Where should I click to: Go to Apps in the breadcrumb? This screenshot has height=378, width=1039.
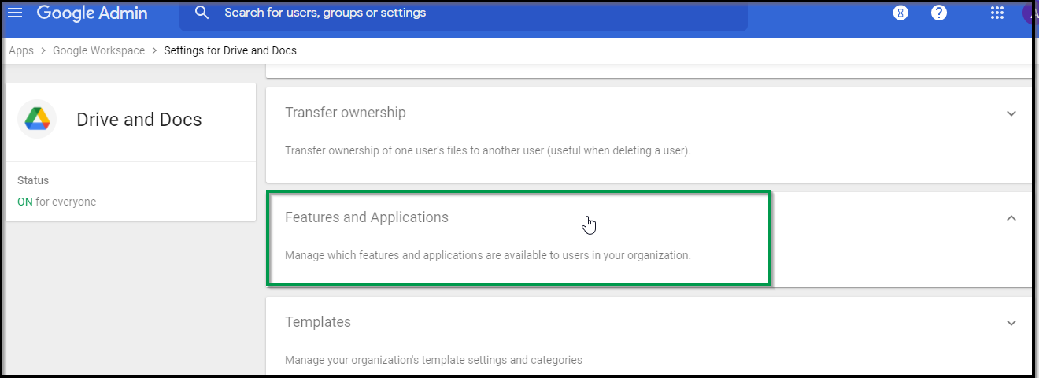21,50
